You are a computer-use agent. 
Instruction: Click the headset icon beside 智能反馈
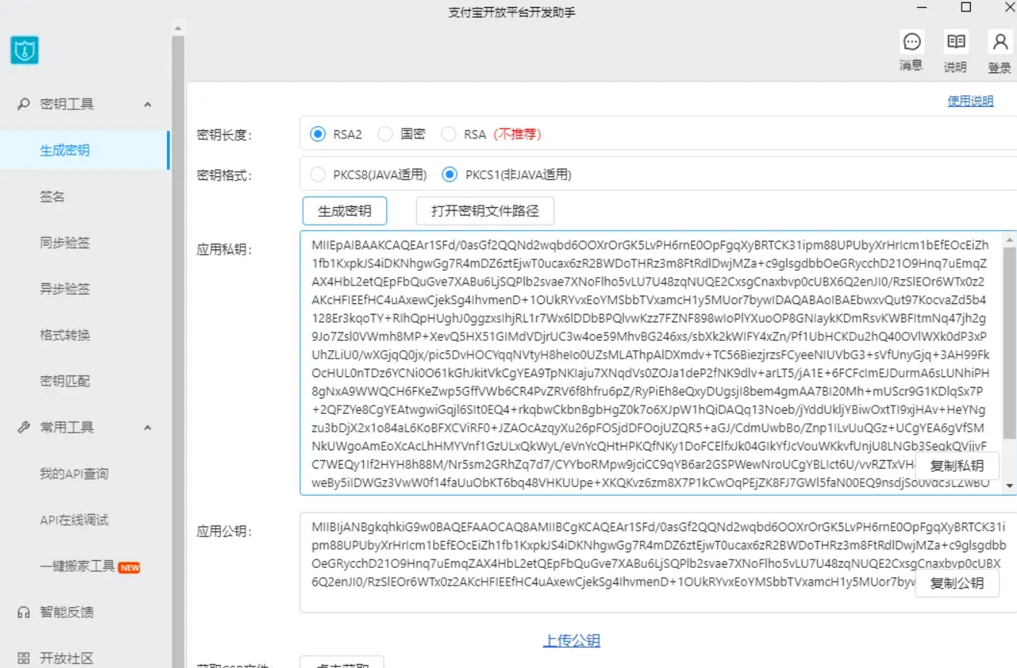tap(24, 613)
